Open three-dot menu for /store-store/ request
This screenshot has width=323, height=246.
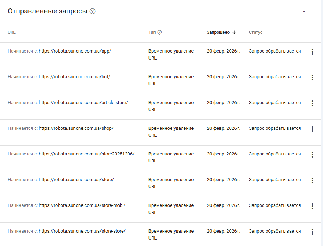(312, 232)
